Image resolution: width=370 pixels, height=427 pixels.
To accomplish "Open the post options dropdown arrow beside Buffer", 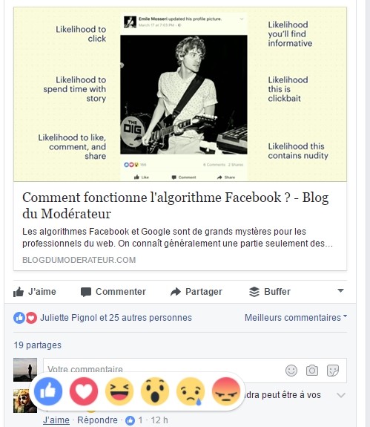I will 340,290.
